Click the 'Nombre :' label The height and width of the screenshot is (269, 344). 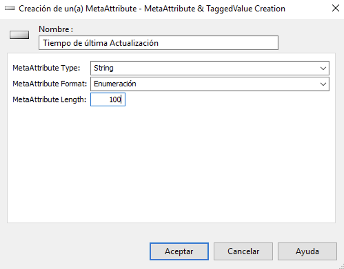click(x=56, y=29)
